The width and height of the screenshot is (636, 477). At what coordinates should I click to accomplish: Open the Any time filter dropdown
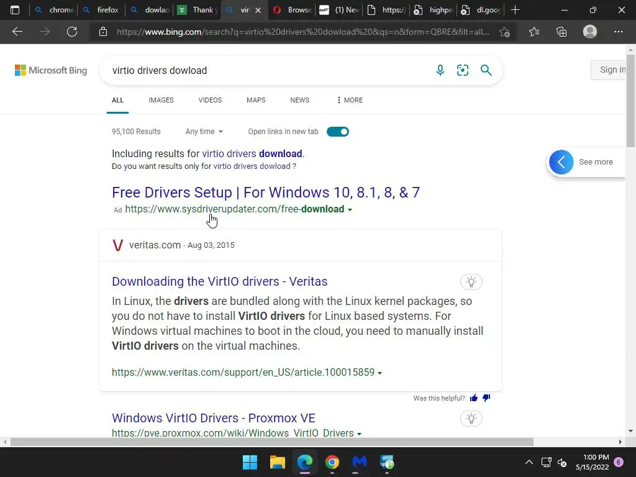[204, 132]
